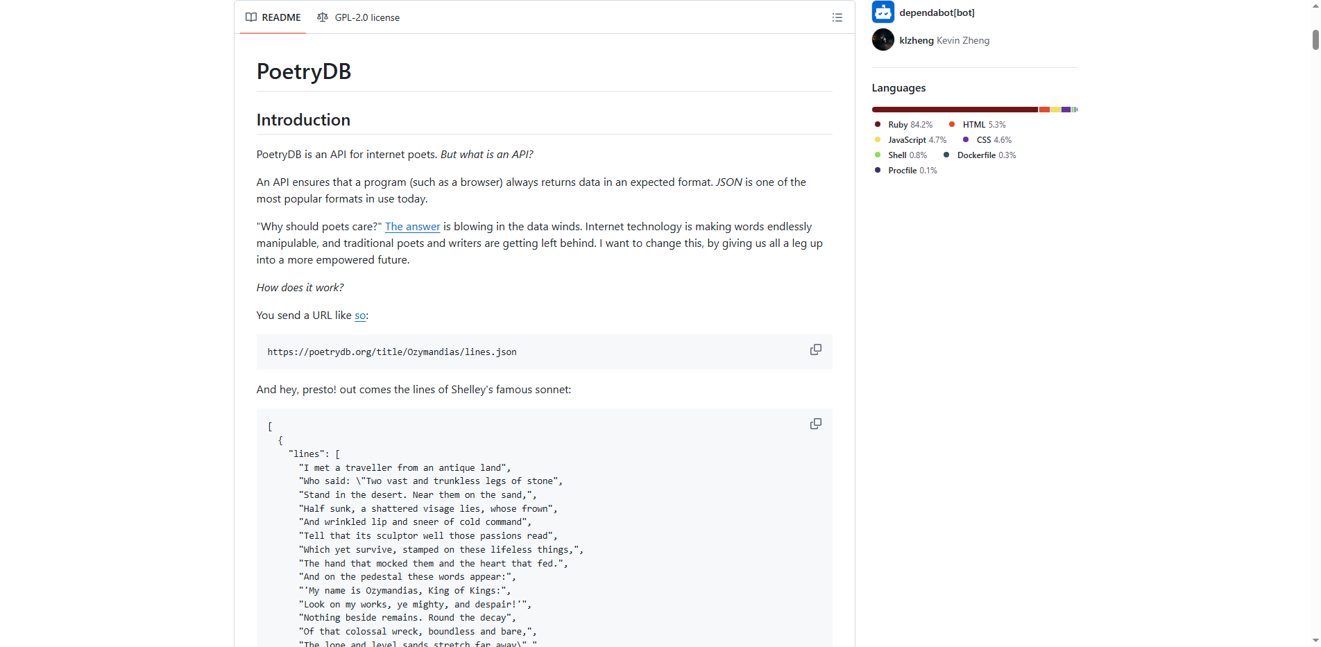The image size is (1321, 647).
Task: Click the HTML language color dot
Action: click(x=951, y=124)
